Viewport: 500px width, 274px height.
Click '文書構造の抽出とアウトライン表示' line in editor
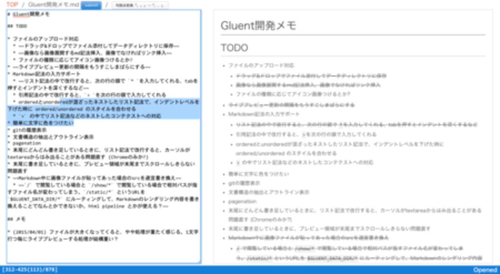[50, 137]
